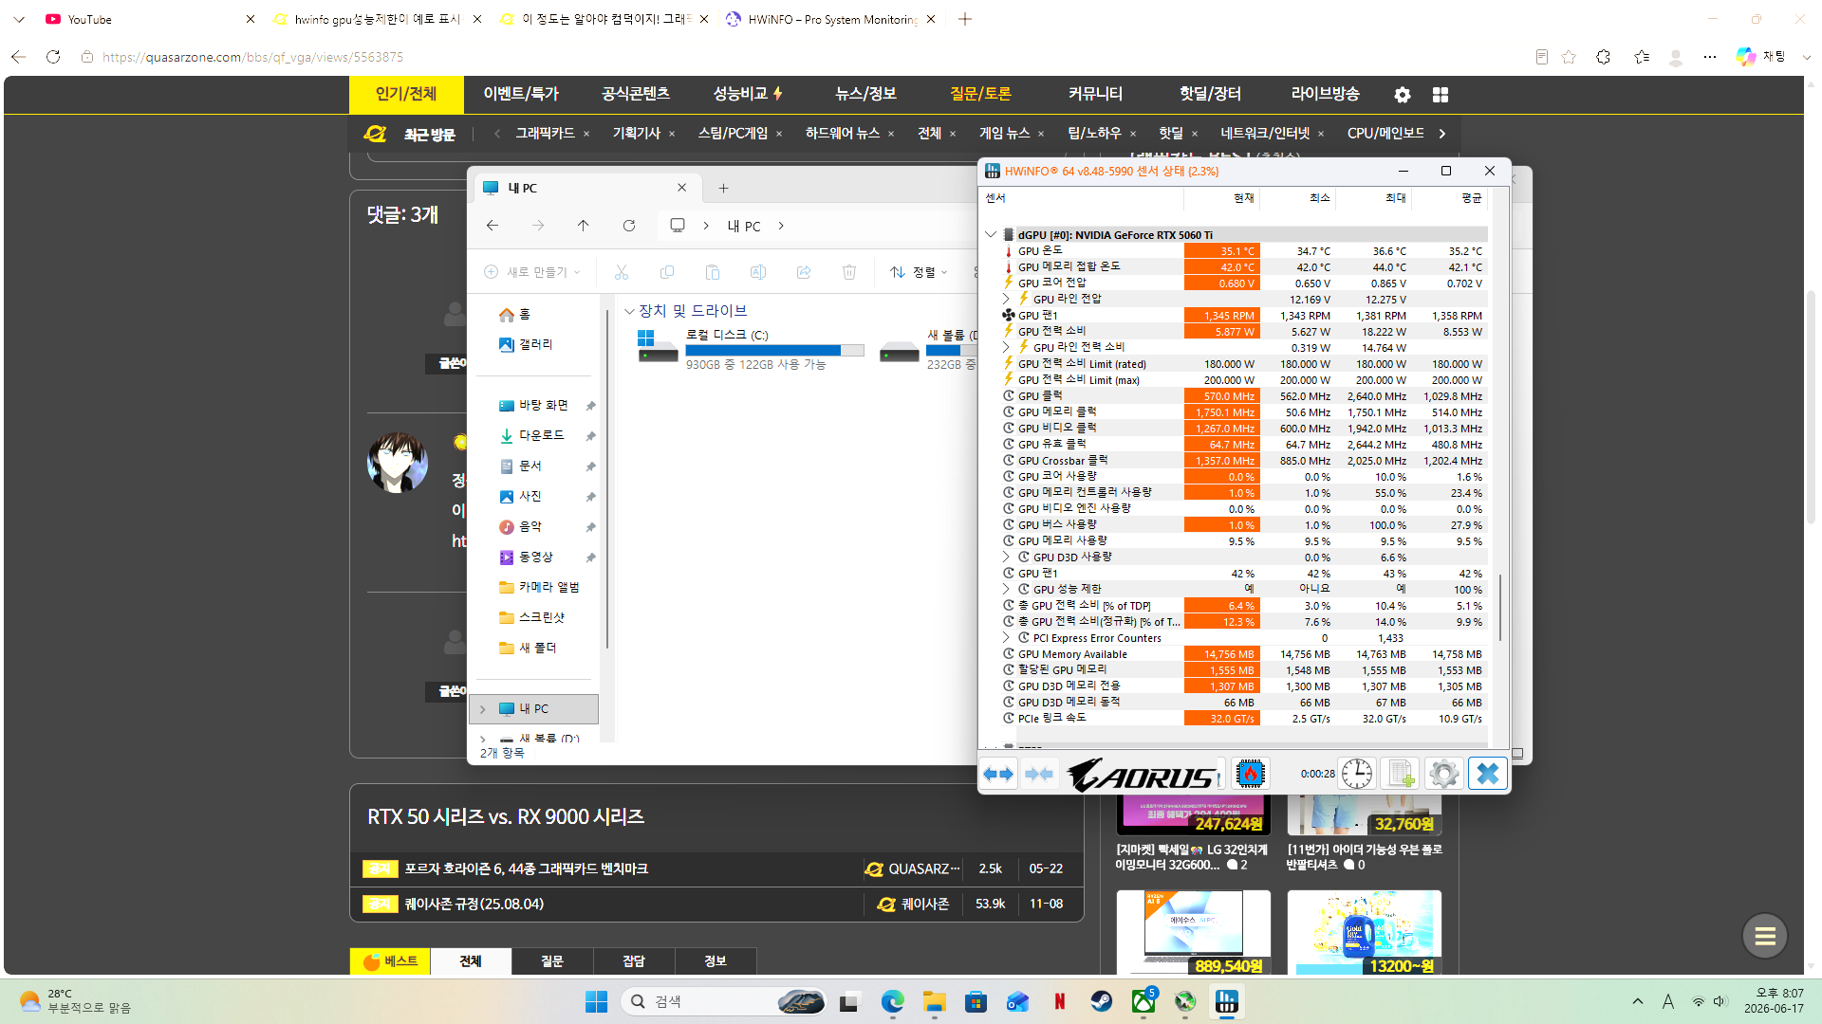Close sensors with the blue X icon

coord(1488,775)
